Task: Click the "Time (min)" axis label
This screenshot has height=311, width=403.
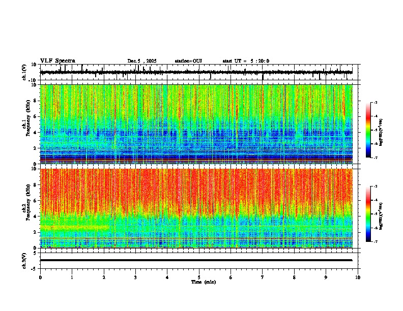Action: (x=204, y=282)
